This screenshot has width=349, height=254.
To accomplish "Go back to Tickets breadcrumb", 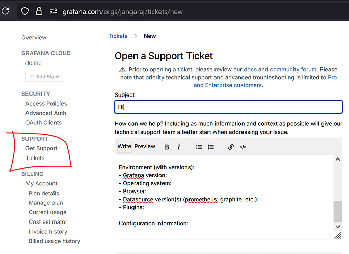I will (x=118, y=36).
